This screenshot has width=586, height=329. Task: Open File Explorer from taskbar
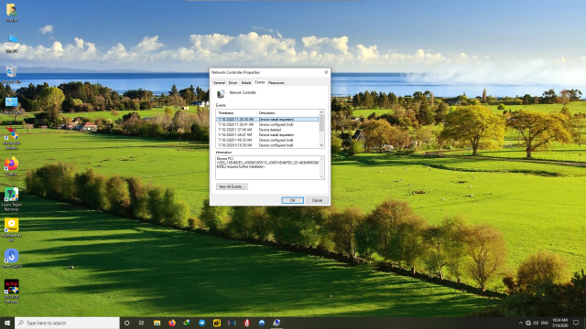point(157,323)
